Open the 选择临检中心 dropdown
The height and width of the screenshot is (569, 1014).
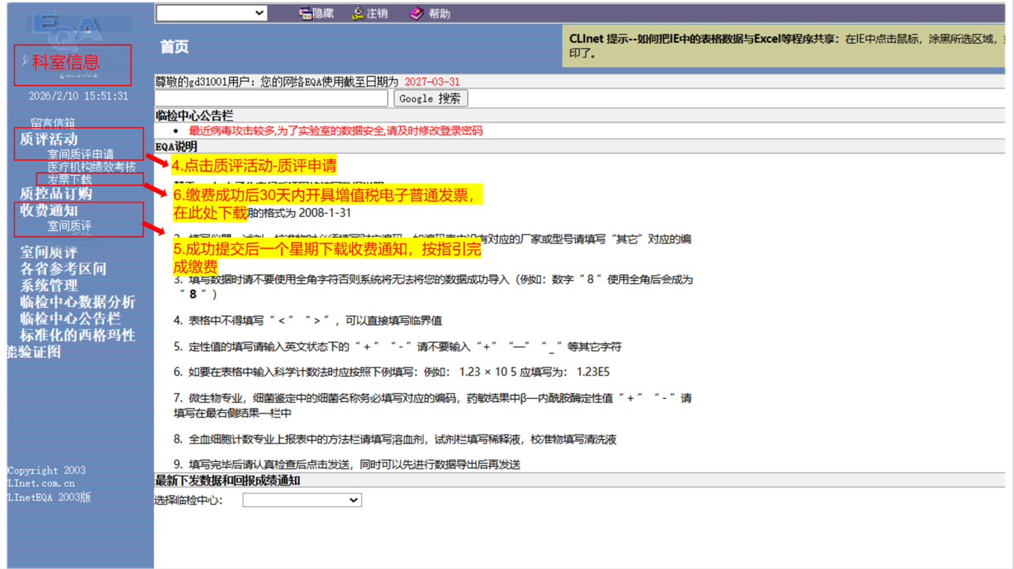point(302,500)
